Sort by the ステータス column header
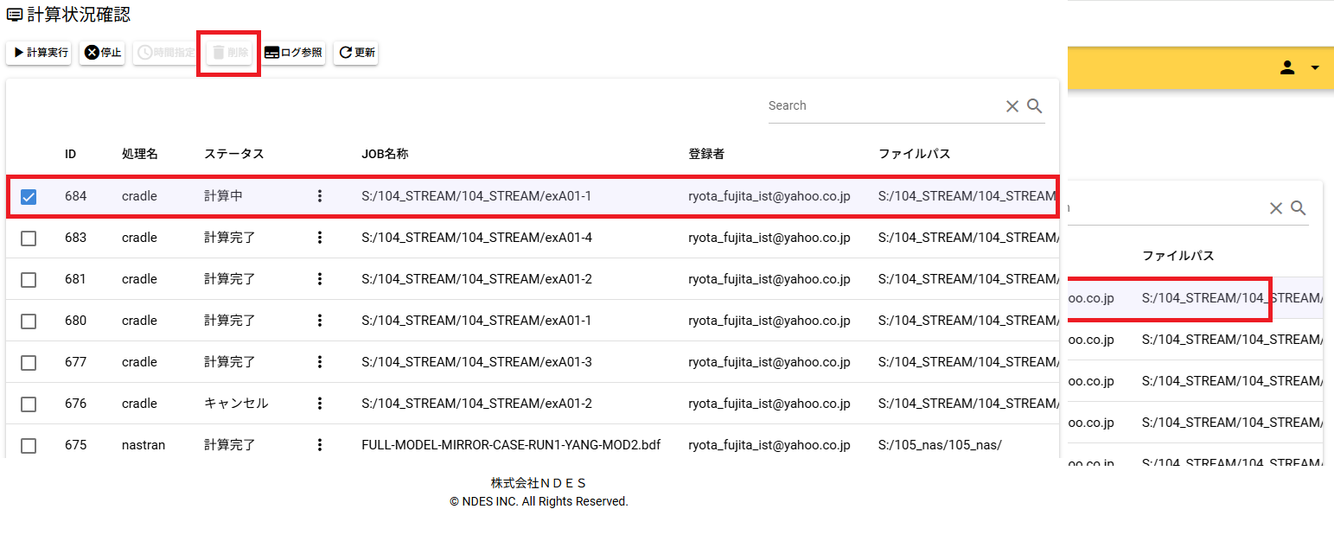The height and width of the screenshot is (560, 1334). [x=233, y=154]
